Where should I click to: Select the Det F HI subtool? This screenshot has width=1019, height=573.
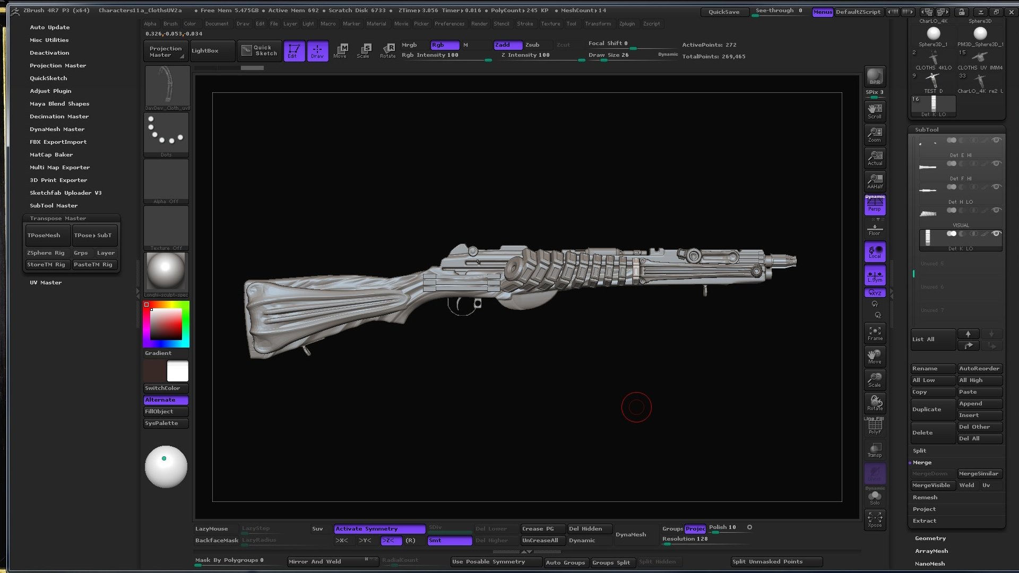tap(960, 170)
